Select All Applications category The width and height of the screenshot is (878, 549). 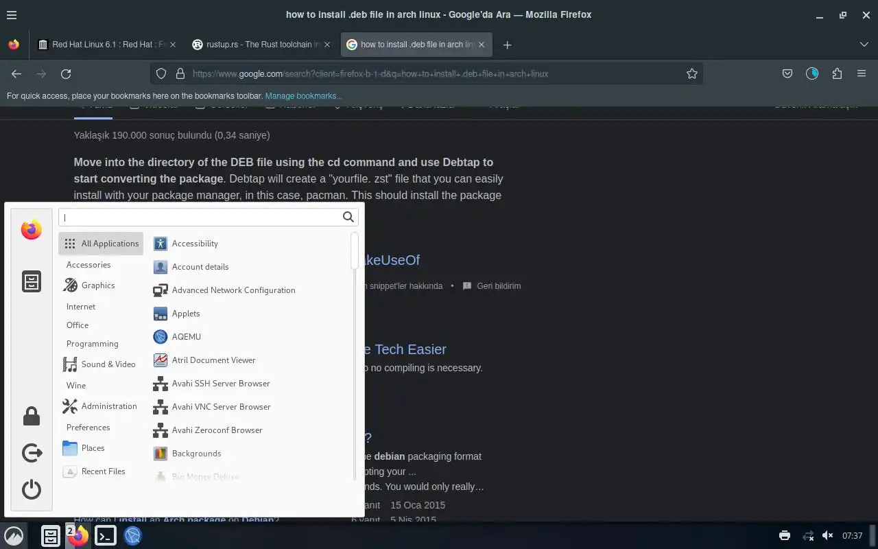click(101, 244)
